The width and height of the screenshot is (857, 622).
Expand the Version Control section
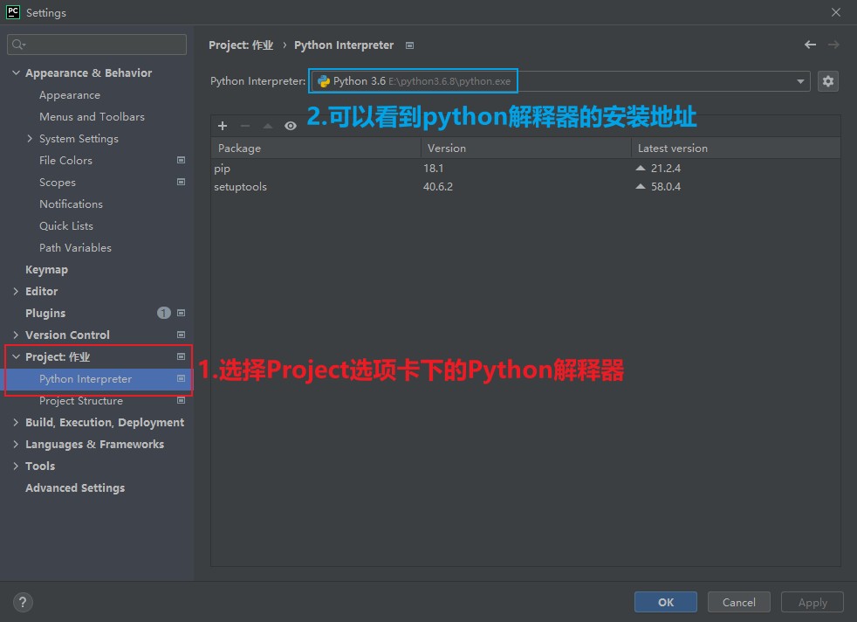click(x=16, y=335)
